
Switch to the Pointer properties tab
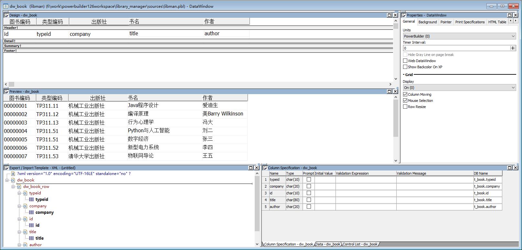(446, 22)
